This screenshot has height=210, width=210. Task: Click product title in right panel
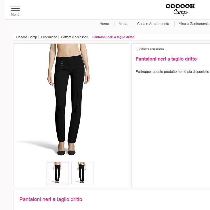click(x=166, y=59)
